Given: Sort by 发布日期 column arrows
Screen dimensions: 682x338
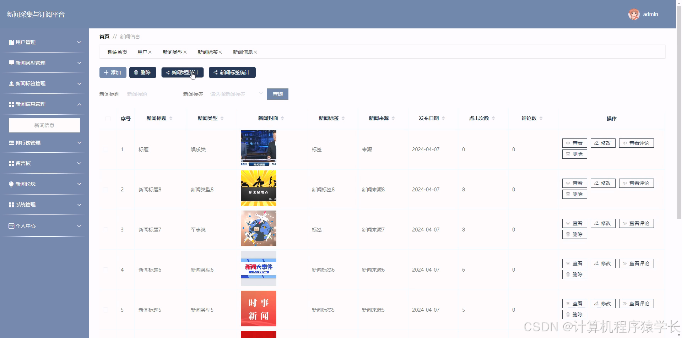Looking at the screenshot, I should (x=443, y=118).
